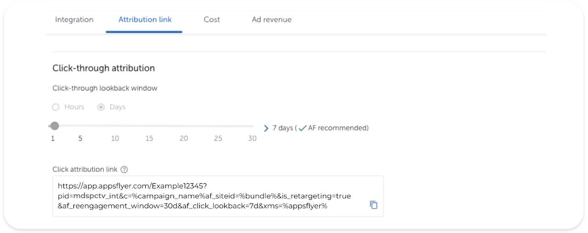Click the 10 mark on the slider scale
Screen dimensions: 588x233
[x=115, y=138]
